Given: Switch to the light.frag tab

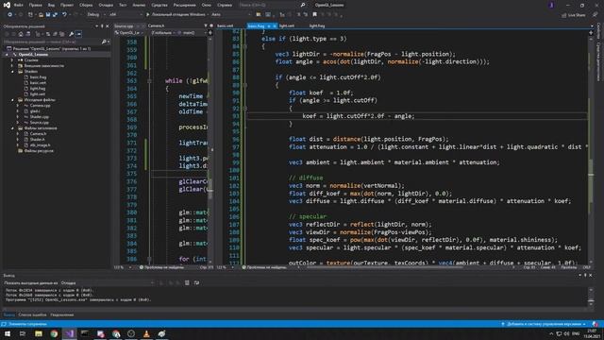Looking at the screenshot, I should pos(317,25).
